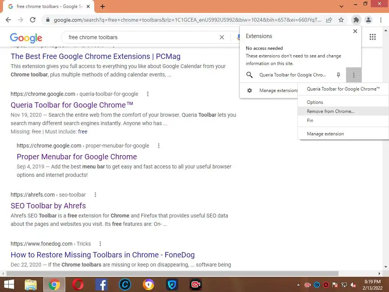Viewport: 389px width, 292px height.
Task: Open options dots beside ahrefs.com seo-toolbar URL
Action: pyautogui.click(x=95, y=195)
